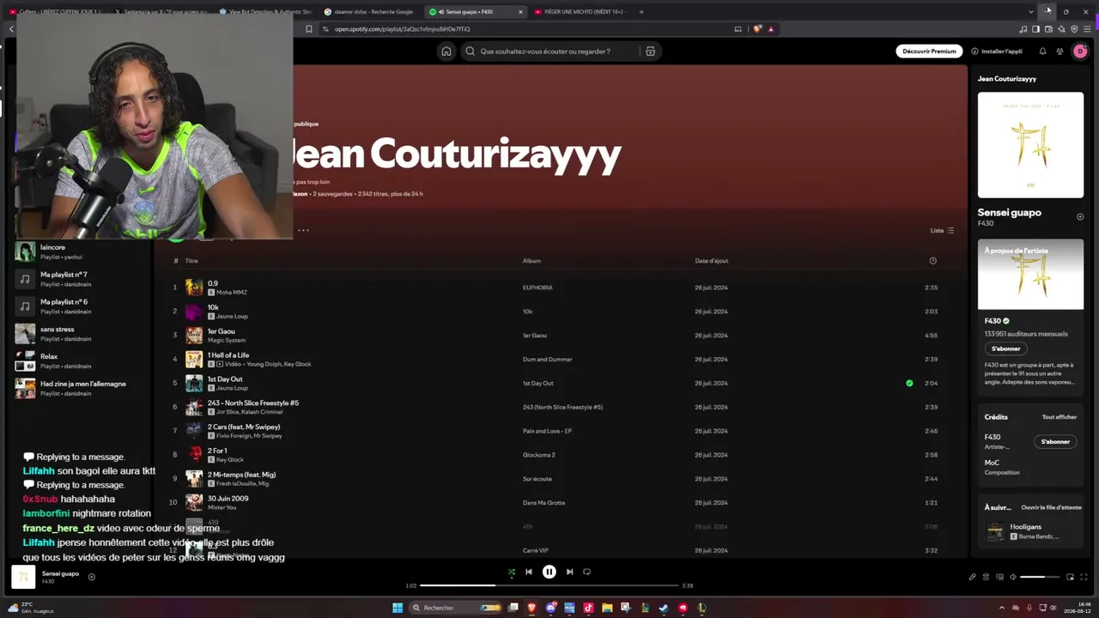
Task: Toggle repeat mode
Action: [587, 572]
